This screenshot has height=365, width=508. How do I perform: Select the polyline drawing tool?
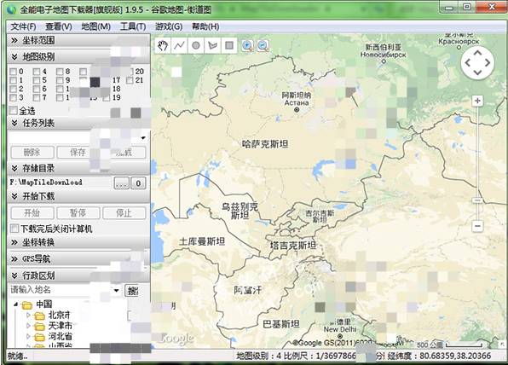[179, 45]
